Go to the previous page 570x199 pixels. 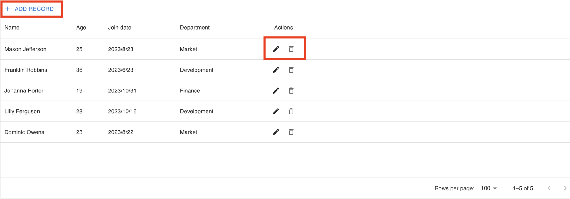[549, 188]
